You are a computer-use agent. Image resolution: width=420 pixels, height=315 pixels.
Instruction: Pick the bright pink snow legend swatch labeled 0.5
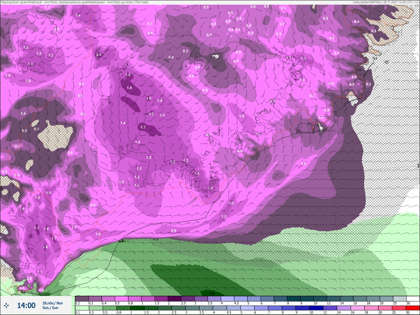[x=122, y=298]
